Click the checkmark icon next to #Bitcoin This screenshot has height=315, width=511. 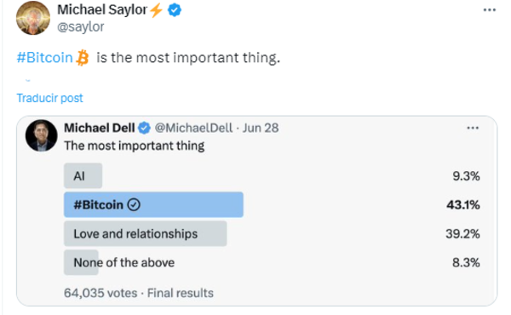(x=134, y=205)
